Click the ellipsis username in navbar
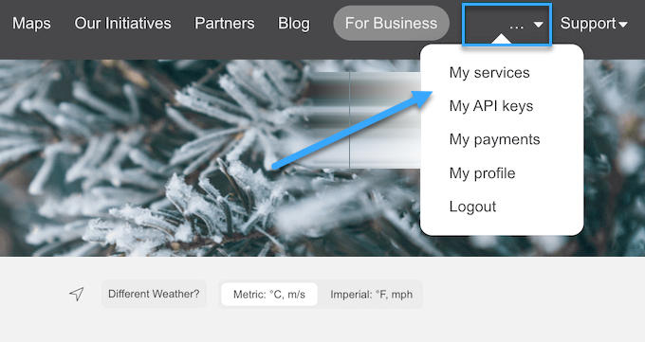The image size is (645, 342). pos(516,25)
